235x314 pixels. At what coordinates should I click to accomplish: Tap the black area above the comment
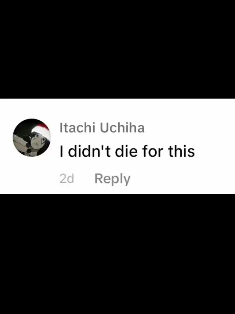pos(117,49)
